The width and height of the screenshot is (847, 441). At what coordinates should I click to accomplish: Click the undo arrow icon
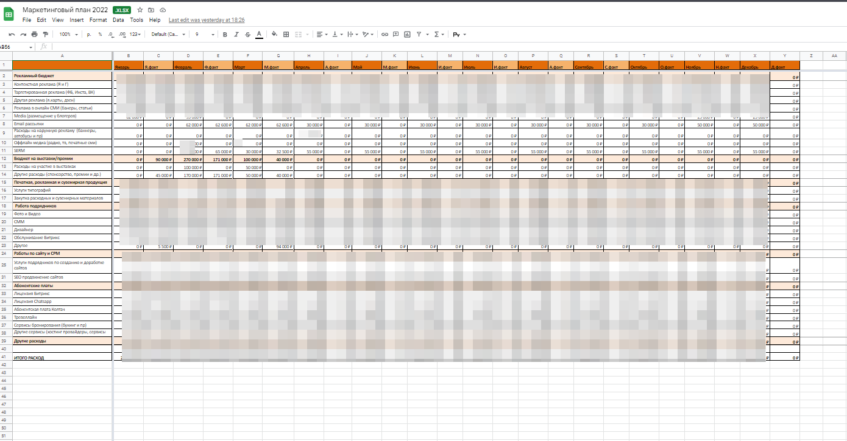click(x=12, y=35)
